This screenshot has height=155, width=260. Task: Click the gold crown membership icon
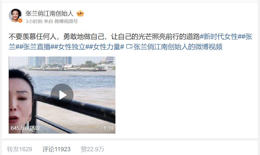[80, 13]
